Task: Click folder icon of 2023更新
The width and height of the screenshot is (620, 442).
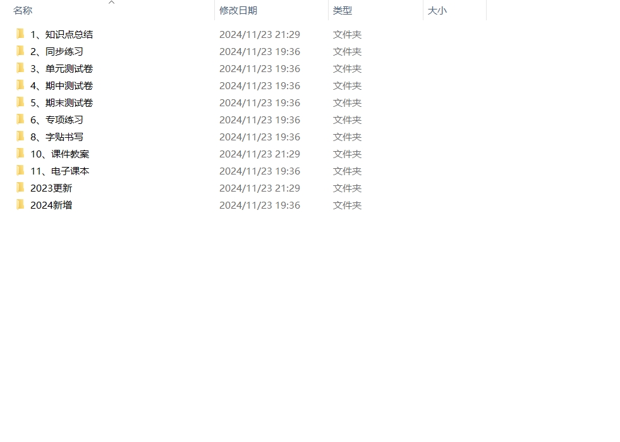Action: pyautogui.click(x=20, y=188)
